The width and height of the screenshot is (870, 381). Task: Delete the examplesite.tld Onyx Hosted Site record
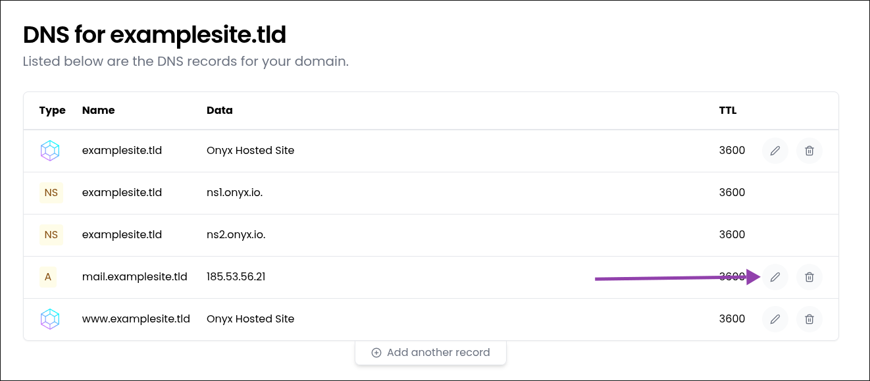coord(809,151)
